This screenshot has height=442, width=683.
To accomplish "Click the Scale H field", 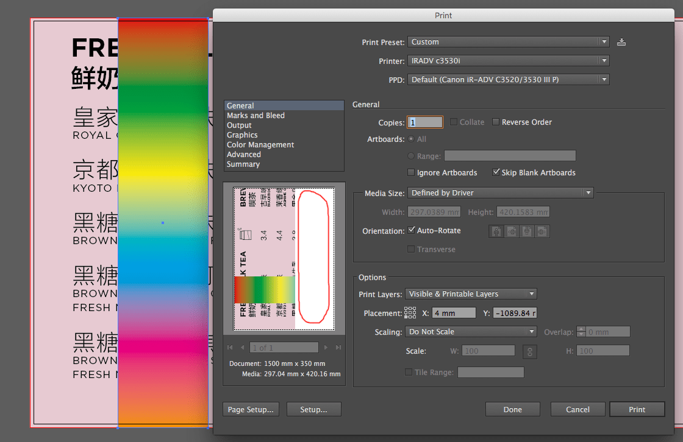I will 603,351.
